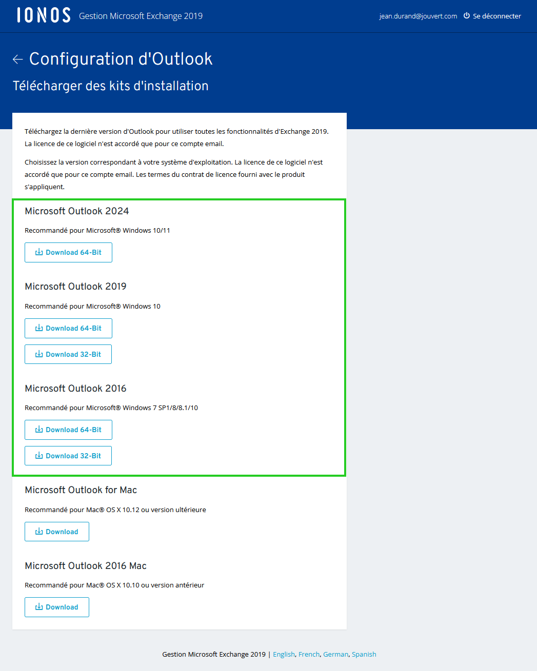537x671 pixels.
Task: Click download icon in Outlook 2024 64-Bit button
Action: point(39,252)
